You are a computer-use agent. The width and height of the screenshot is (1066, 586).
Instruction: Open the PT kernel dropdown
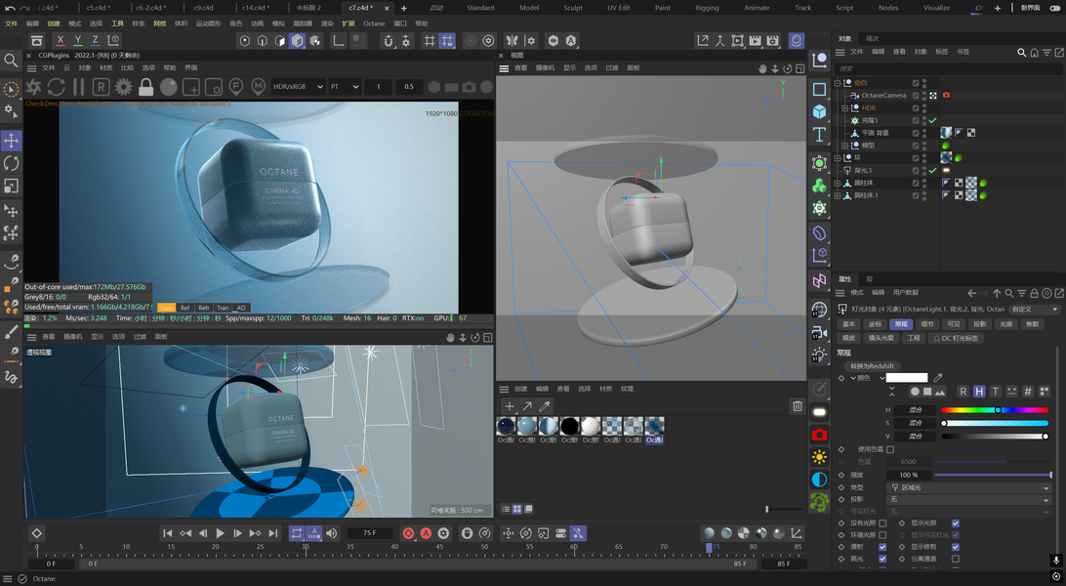(x=344, y=87)
